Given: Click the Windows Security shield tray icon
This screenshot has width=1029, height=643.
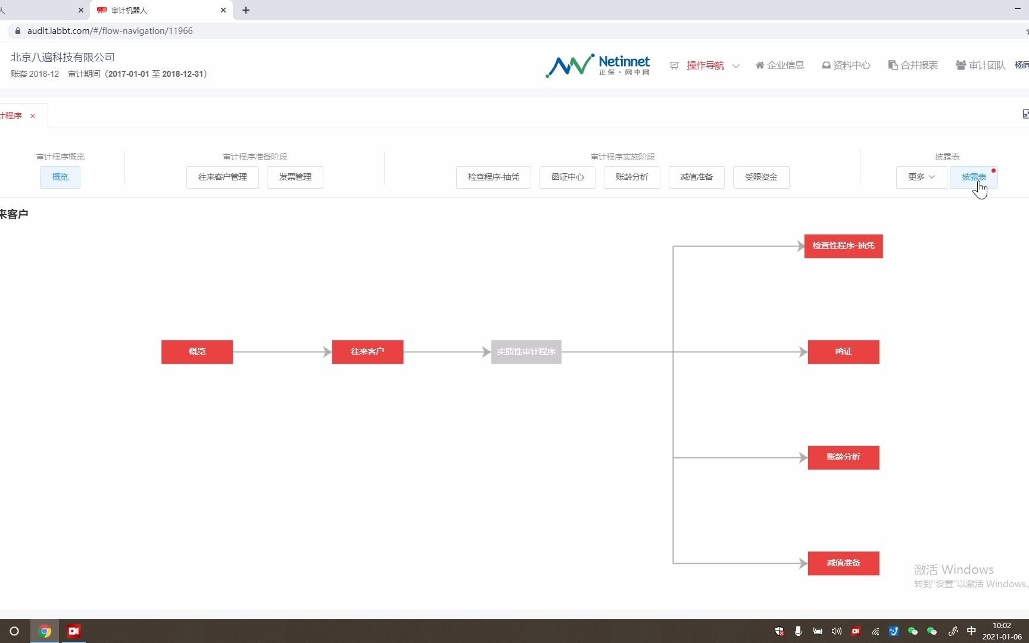Looking at the screenshot, I should 779,631.
